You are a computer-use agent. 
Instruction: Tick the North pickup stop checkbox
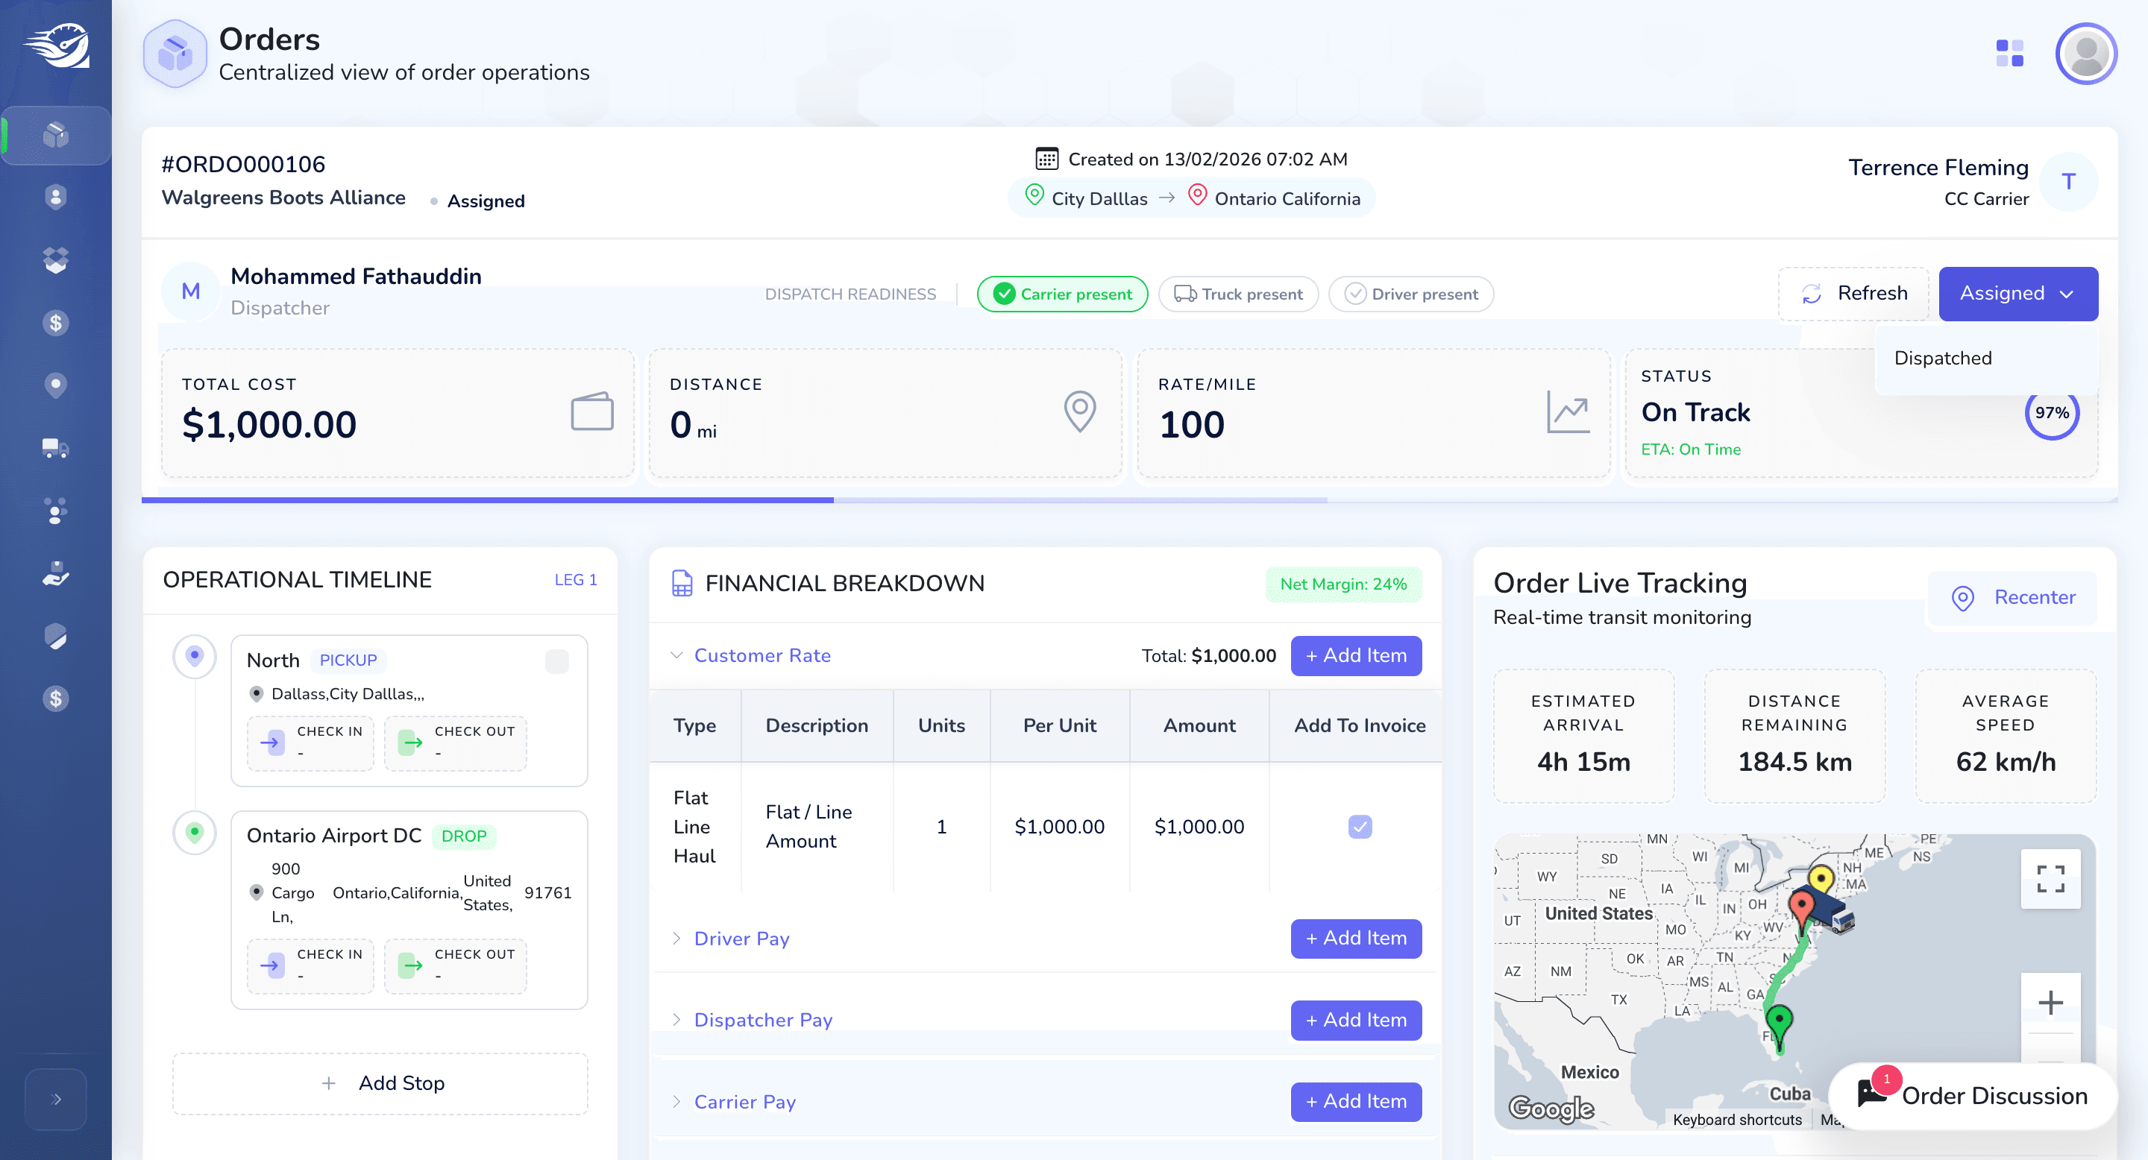(x=557, y=662)
